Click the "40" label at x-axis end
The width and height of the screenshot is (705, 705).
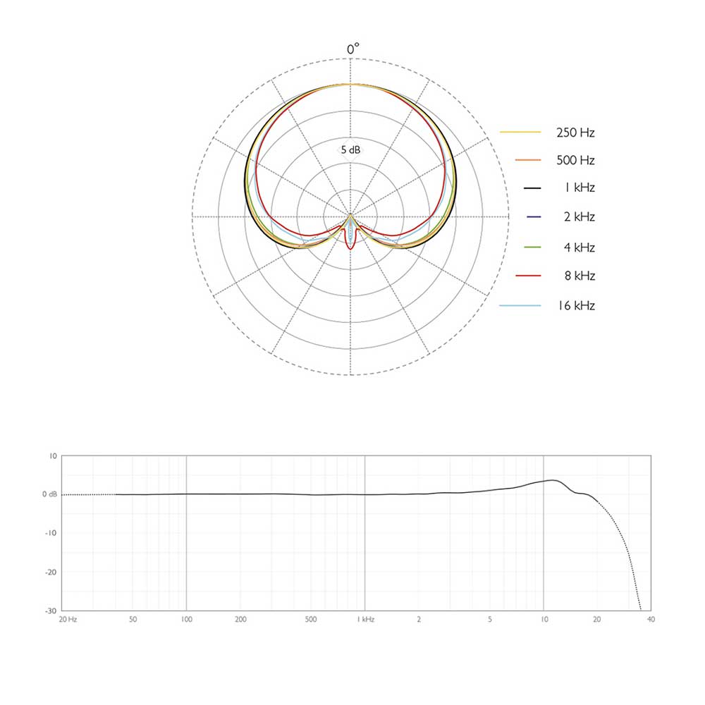[x=651, y=619]
